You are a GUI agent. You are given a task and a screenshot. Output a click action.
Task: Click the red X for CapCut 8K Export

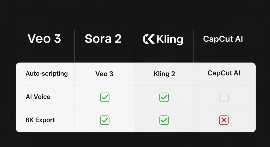click(x=224, y=120)
